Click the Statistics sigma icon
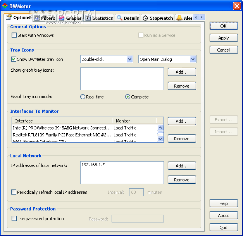 coord(88,18)
